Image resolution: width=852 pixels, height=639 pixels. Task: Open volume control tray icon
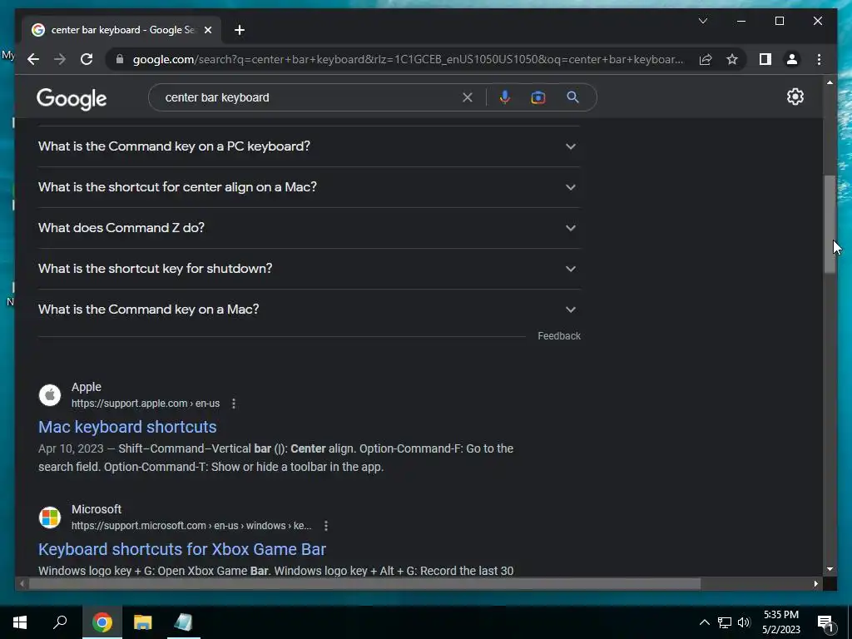[744, 622]
